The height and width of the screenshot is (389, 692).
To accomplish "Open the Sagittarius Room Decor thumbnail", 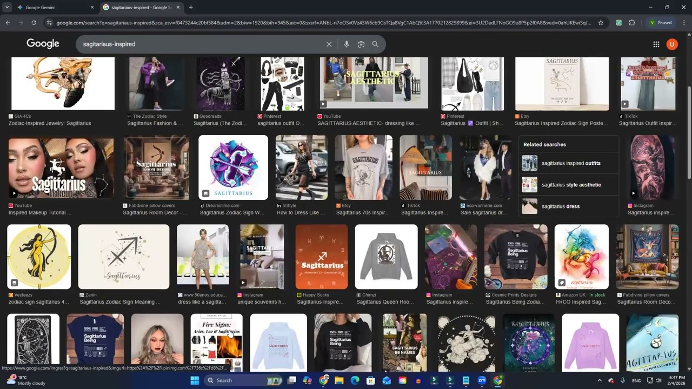I will pyautogui.click(x=156, y=167).
